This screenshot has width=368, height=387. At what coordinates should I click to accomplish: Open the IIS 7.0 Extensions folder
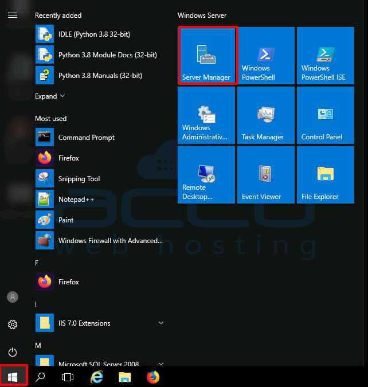(100, 323)
